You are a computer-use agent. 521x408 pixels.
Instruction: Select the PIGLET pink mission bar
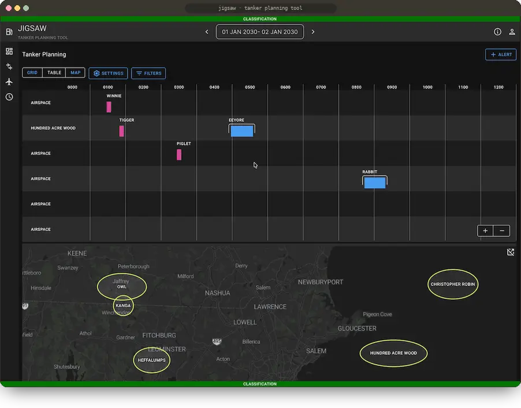[179, 155]
